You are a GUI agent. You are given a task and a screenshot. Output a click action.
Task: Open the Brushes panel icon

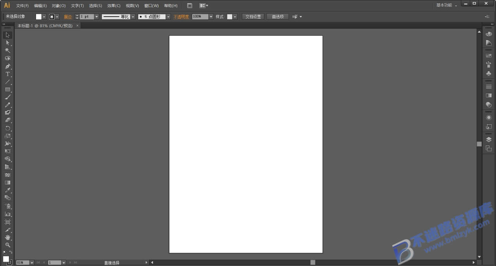[489, 64]
